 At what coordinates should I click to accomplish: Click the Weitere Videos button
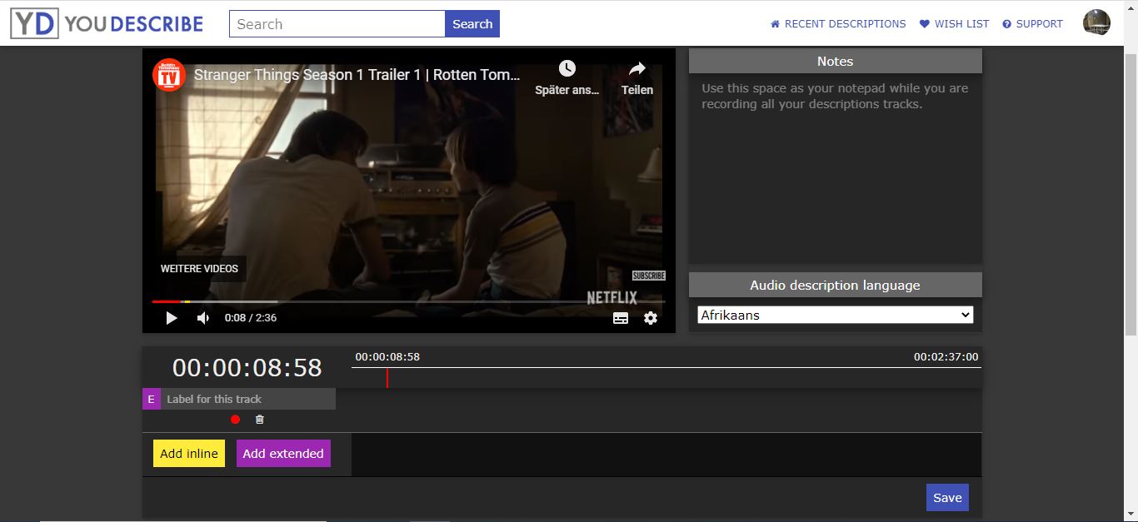coord(199,269)
